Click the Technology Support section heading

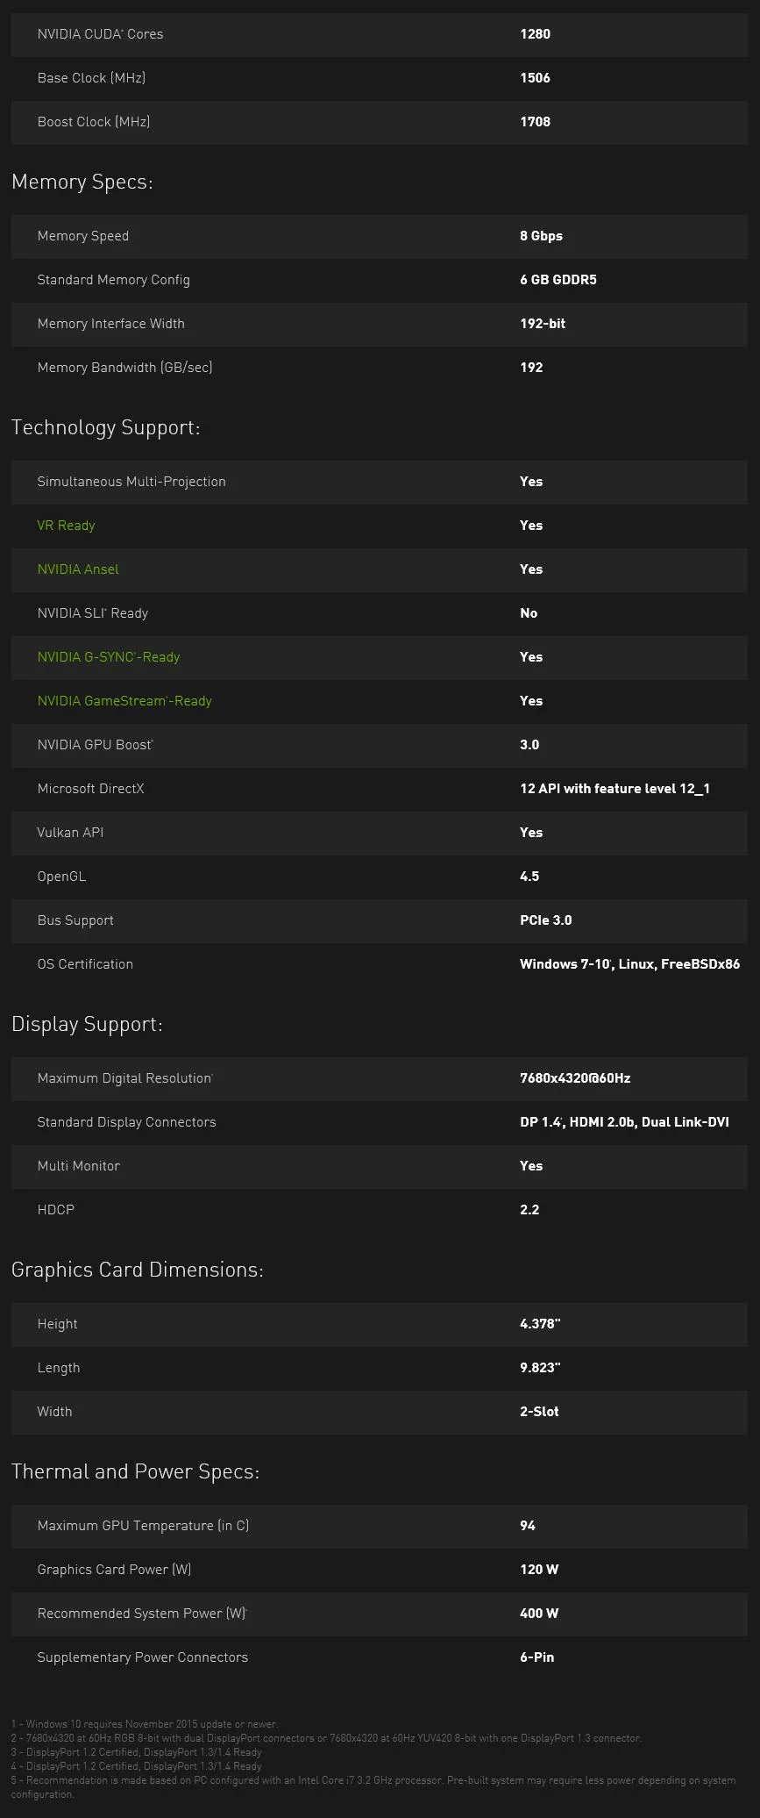pyautogui.click(x=106, y=428)
